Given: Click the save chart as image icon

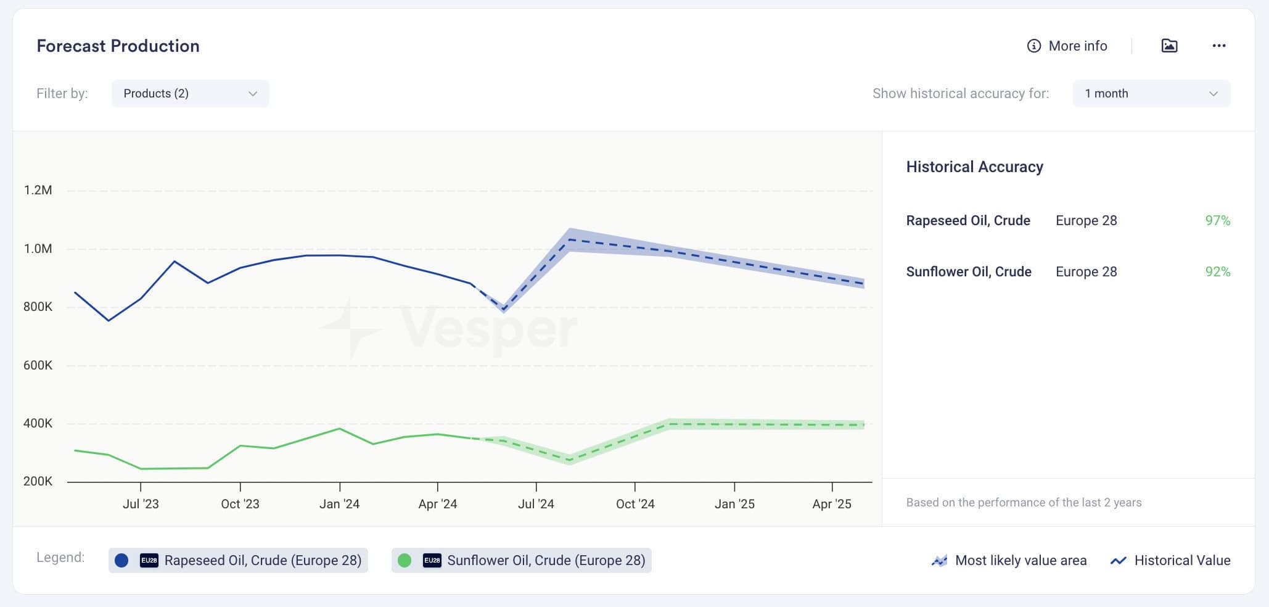Looking at the screenshot, I should (1169, 46).
